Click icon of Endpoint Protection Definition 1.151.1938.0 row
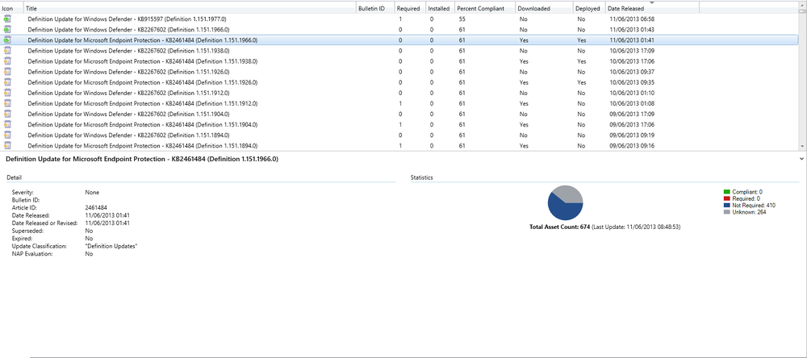 click(7, 60)
